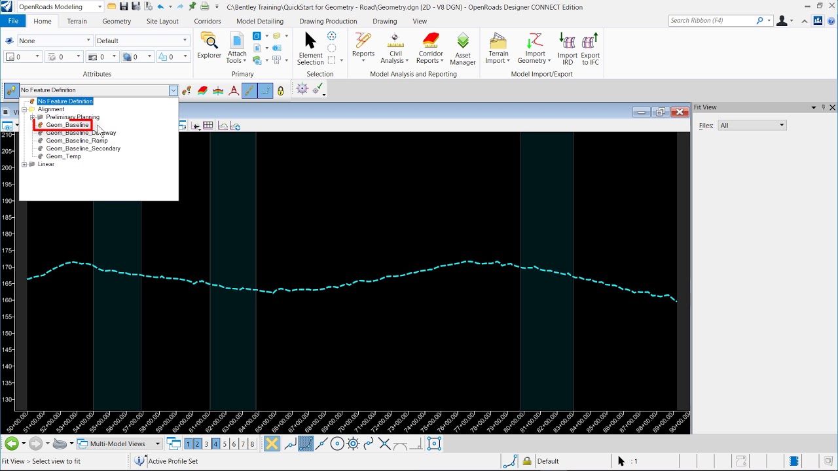Collapse the Alignment tree node
The image size is (838, 471).
24,109
